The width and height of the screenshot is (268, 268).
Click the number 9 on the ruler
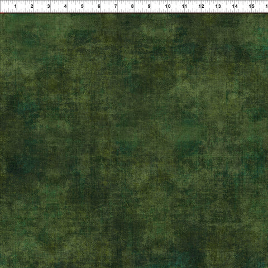pyautogui.click(x=149, y=6)
